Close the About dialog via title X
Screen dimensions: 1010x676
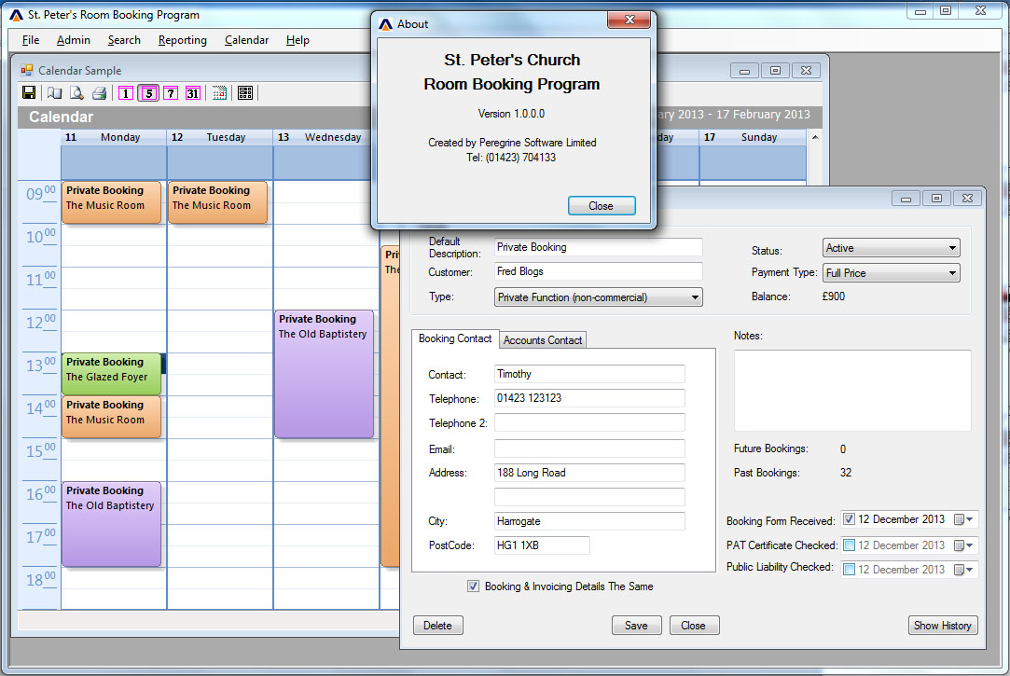click(x=630, y=20)
